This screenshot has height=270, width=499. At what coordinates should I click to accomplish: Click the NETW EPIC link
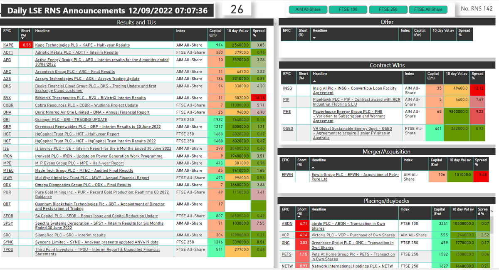click(x=287, y=266)
